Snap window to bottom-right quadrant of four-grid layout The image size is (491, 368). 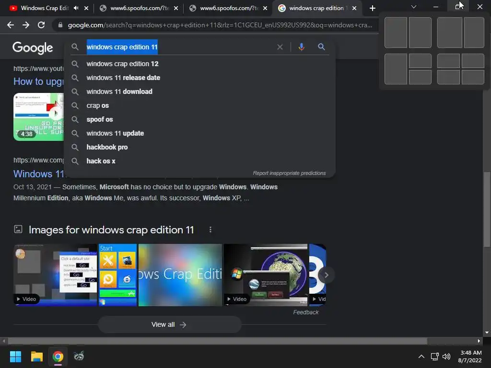click(473, 77)
